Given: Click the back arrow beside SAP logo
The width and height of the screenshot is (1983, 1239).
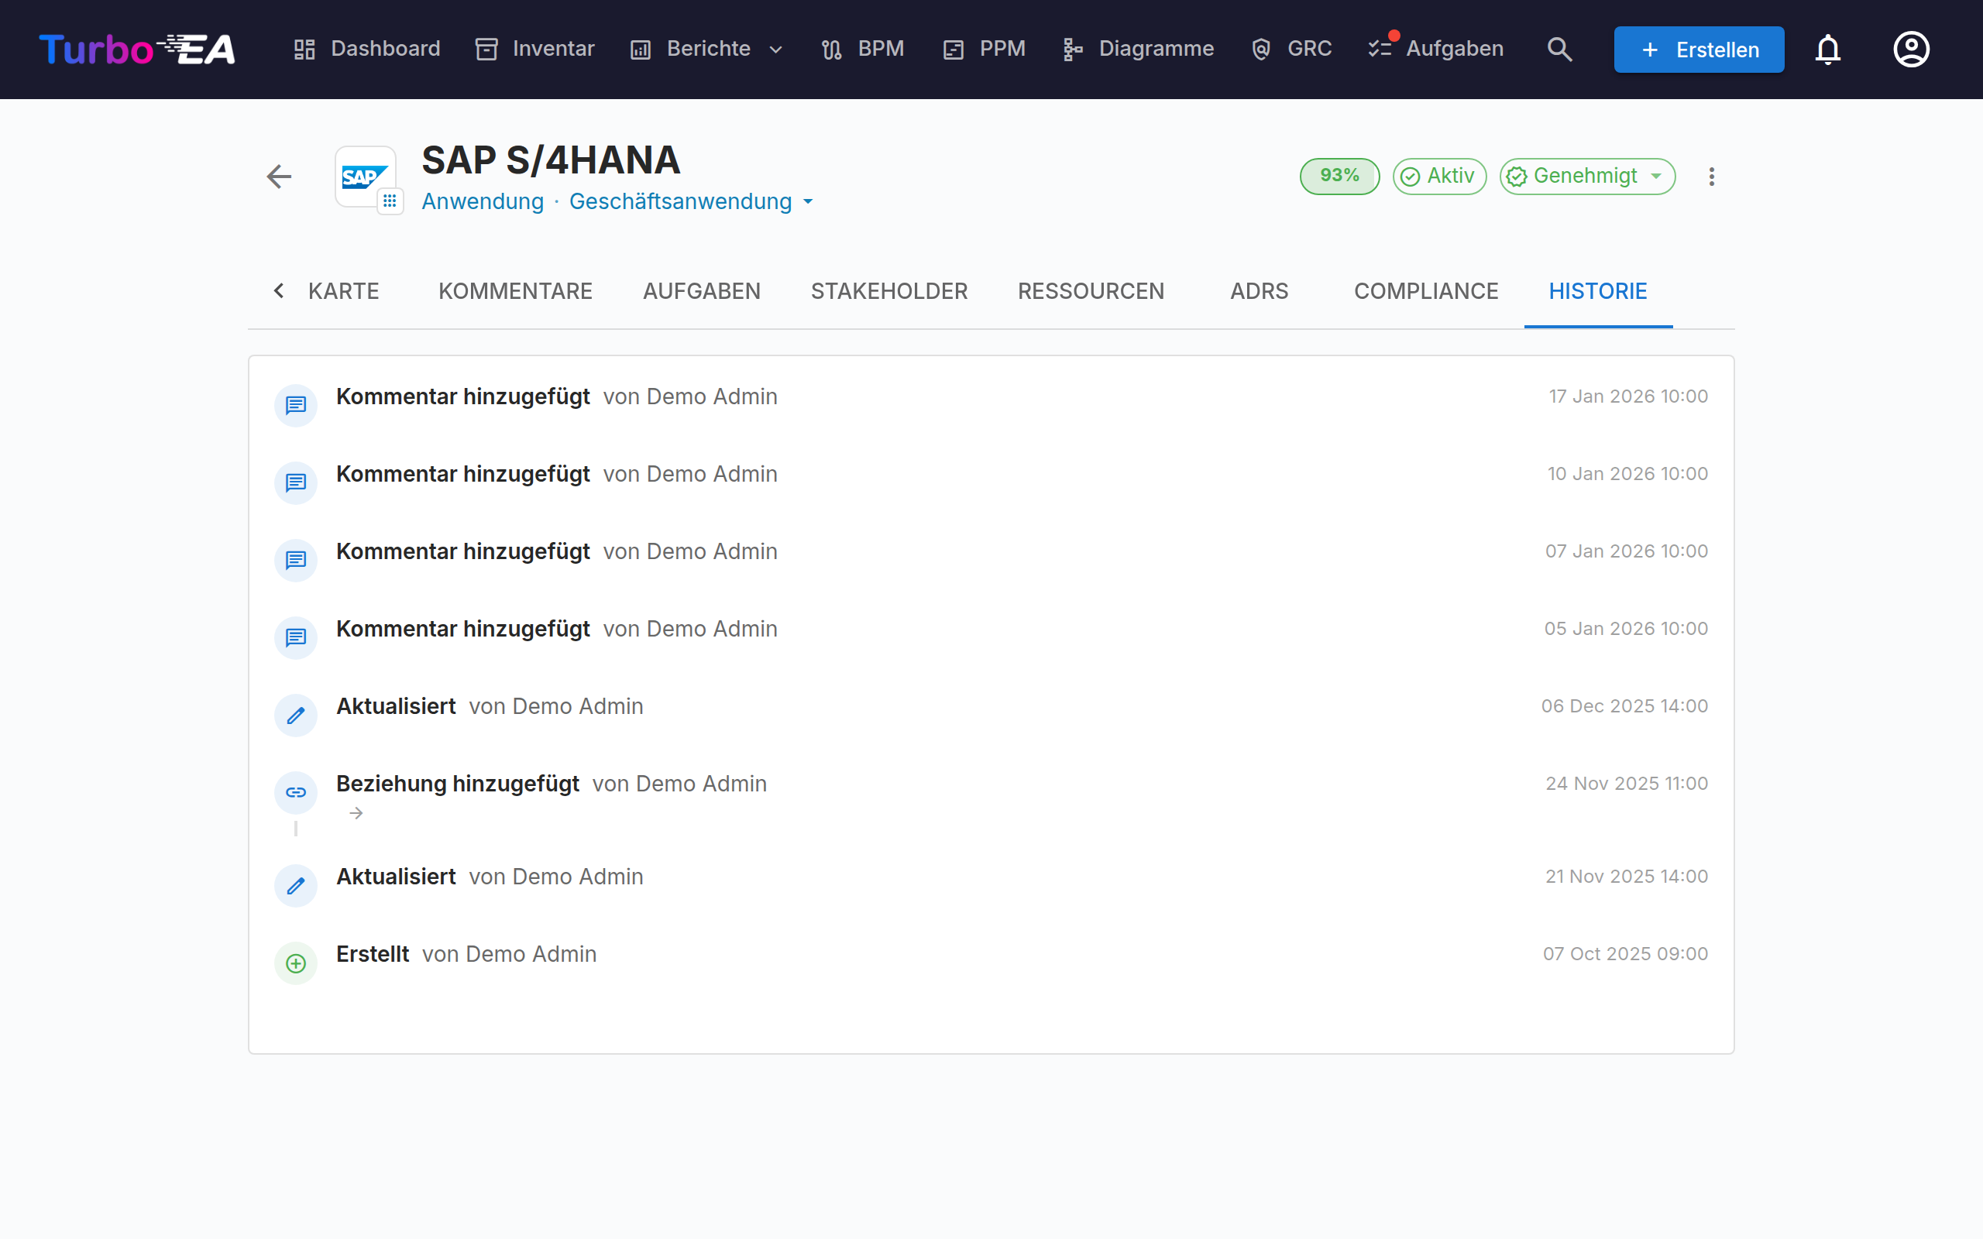Looking at the screenshot, I should (279, 177).
